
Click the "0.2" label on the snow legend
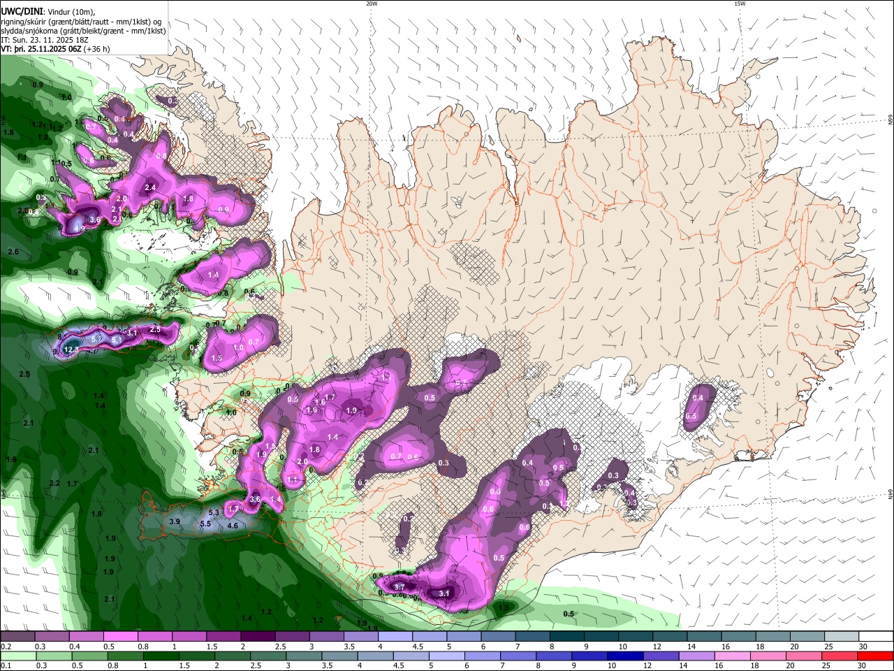6,647
